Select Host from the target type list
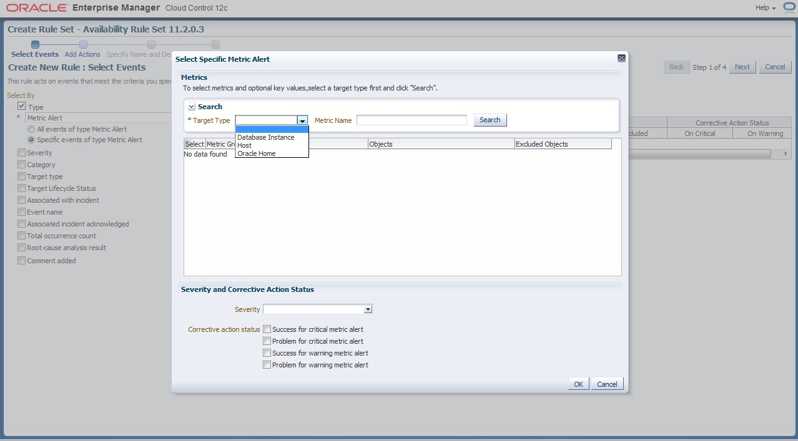 (245, 145)
